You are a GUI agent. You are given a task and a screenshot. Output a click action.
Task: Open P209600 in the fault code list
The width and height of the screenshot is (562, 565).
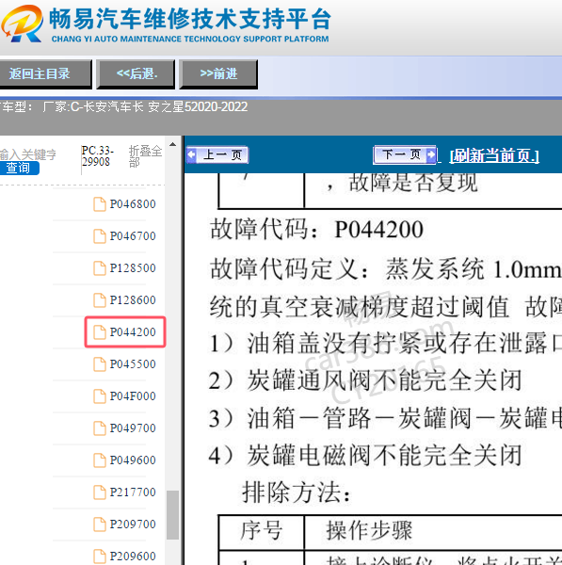click(133, 557)
